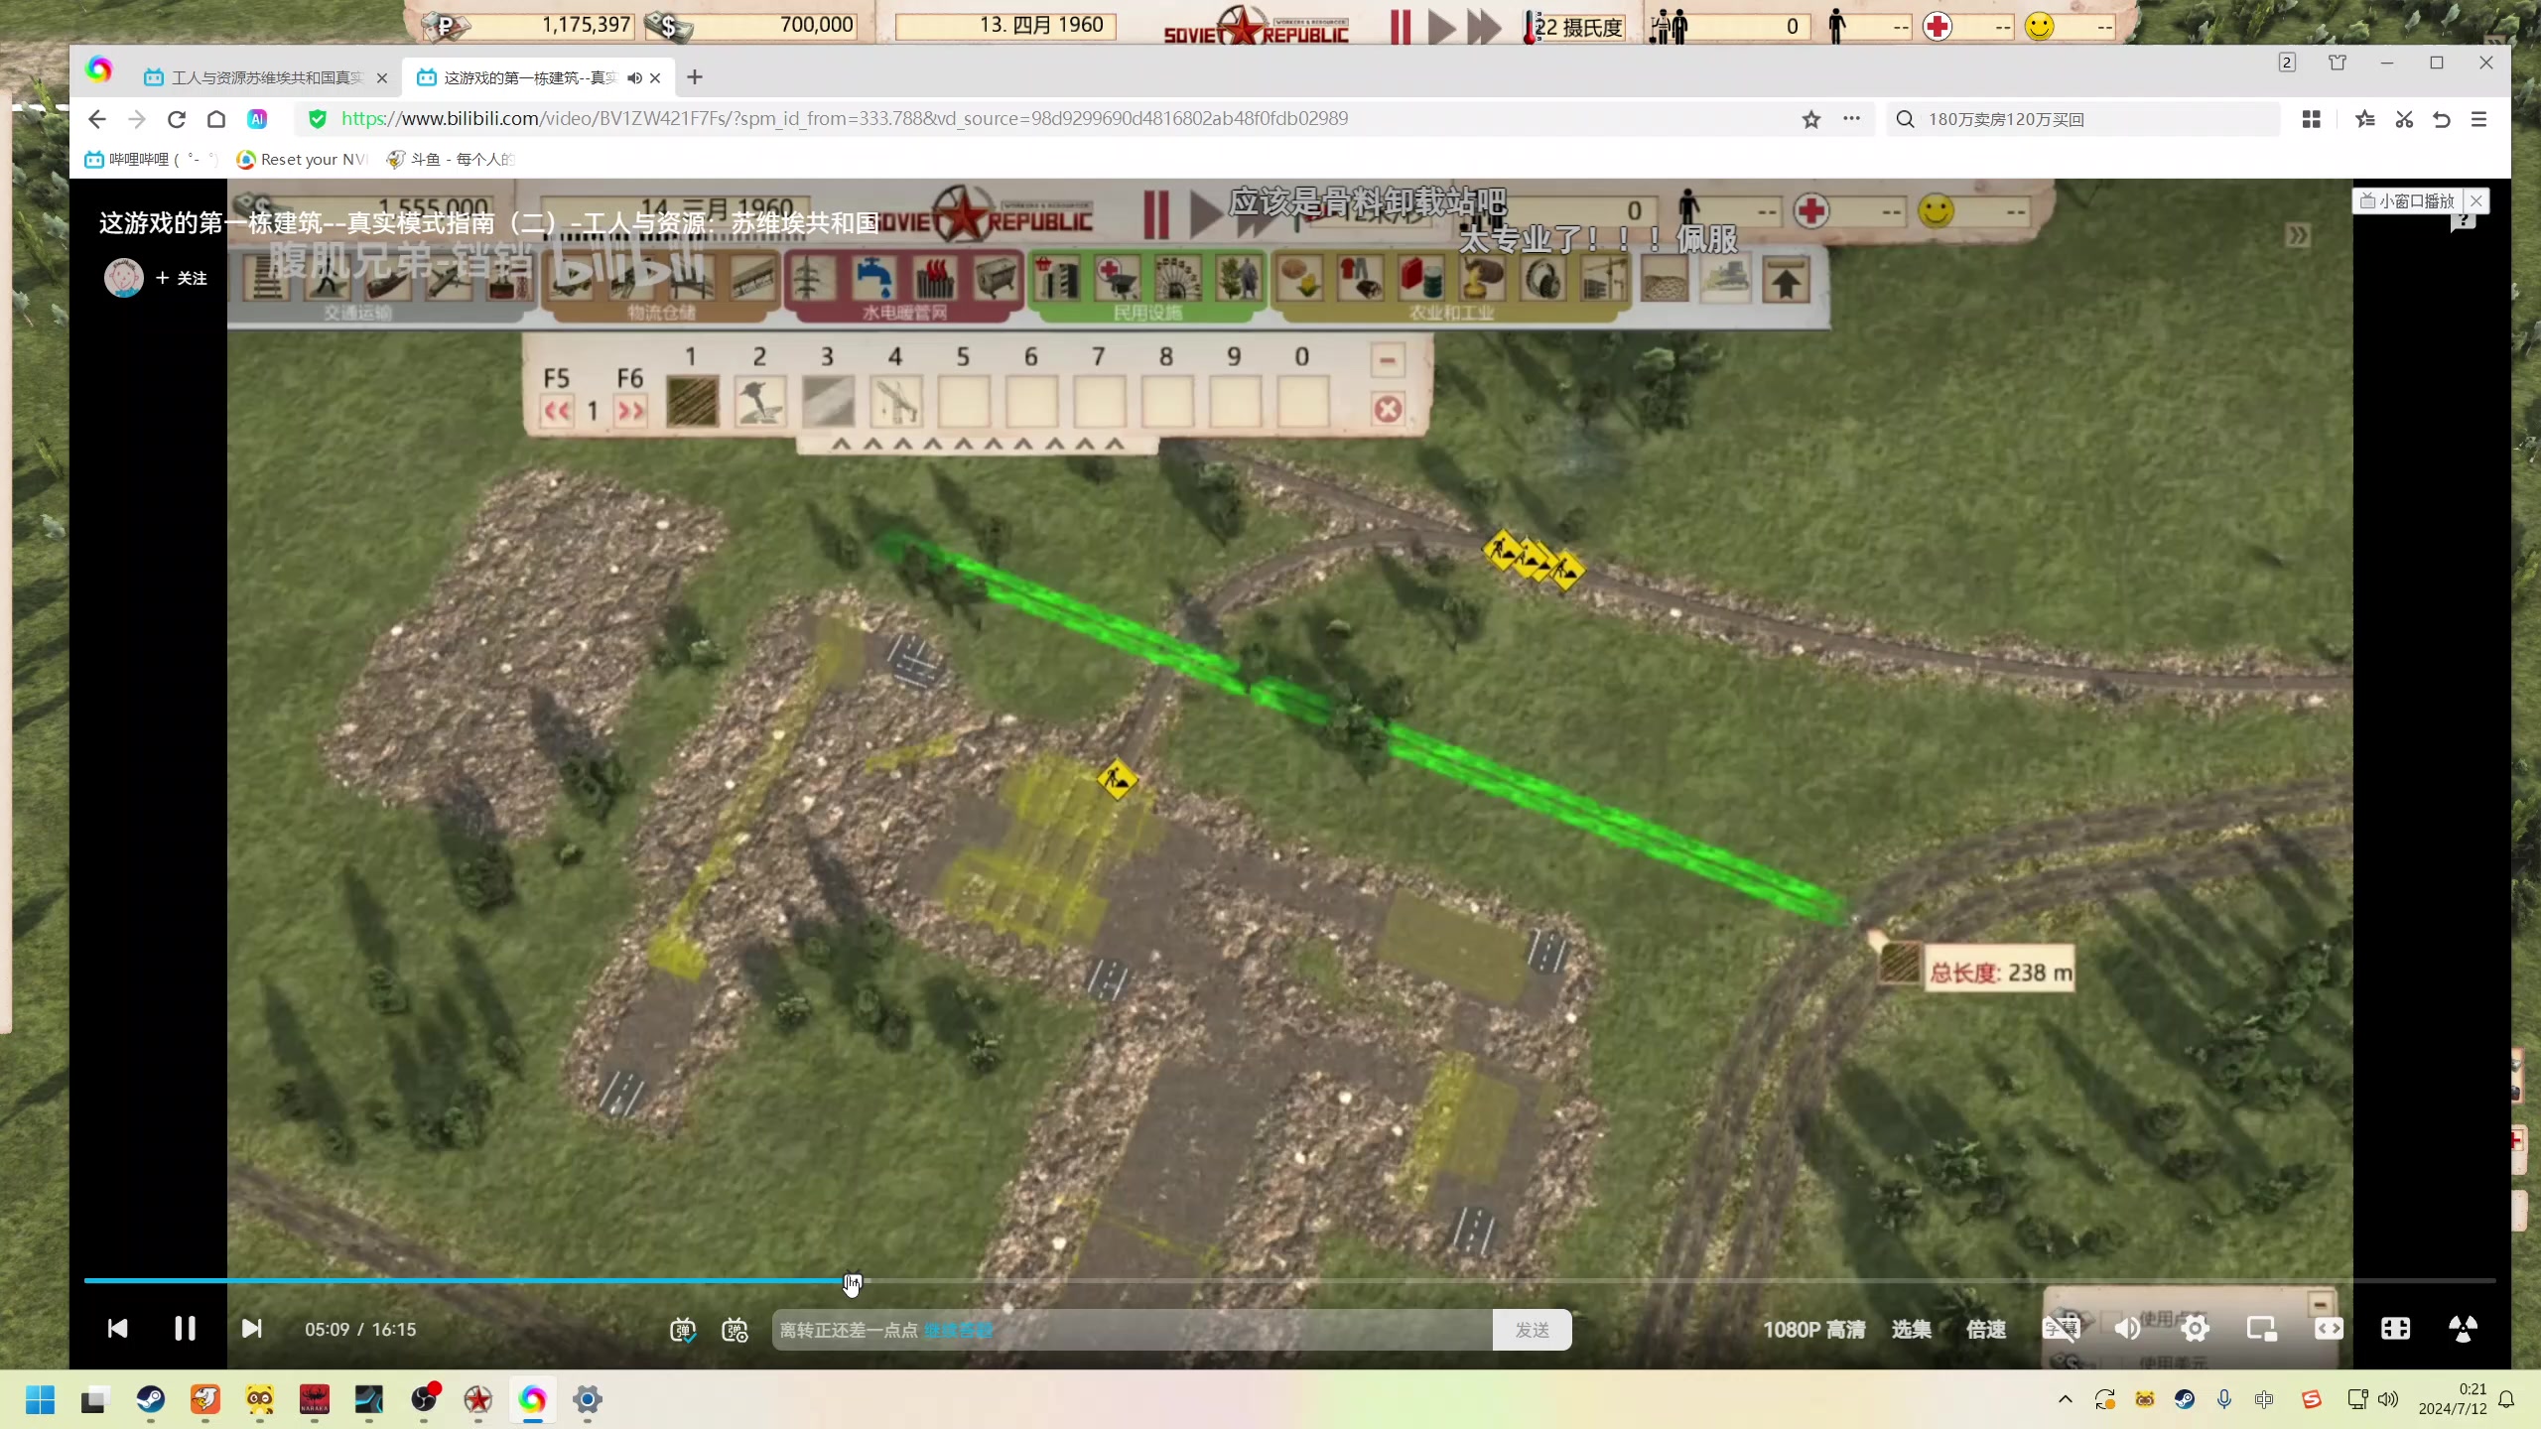Enter web fullscreen mode
Image resolution: width=2541 pixels, height=1429 pixels.
[2395, 1328]
